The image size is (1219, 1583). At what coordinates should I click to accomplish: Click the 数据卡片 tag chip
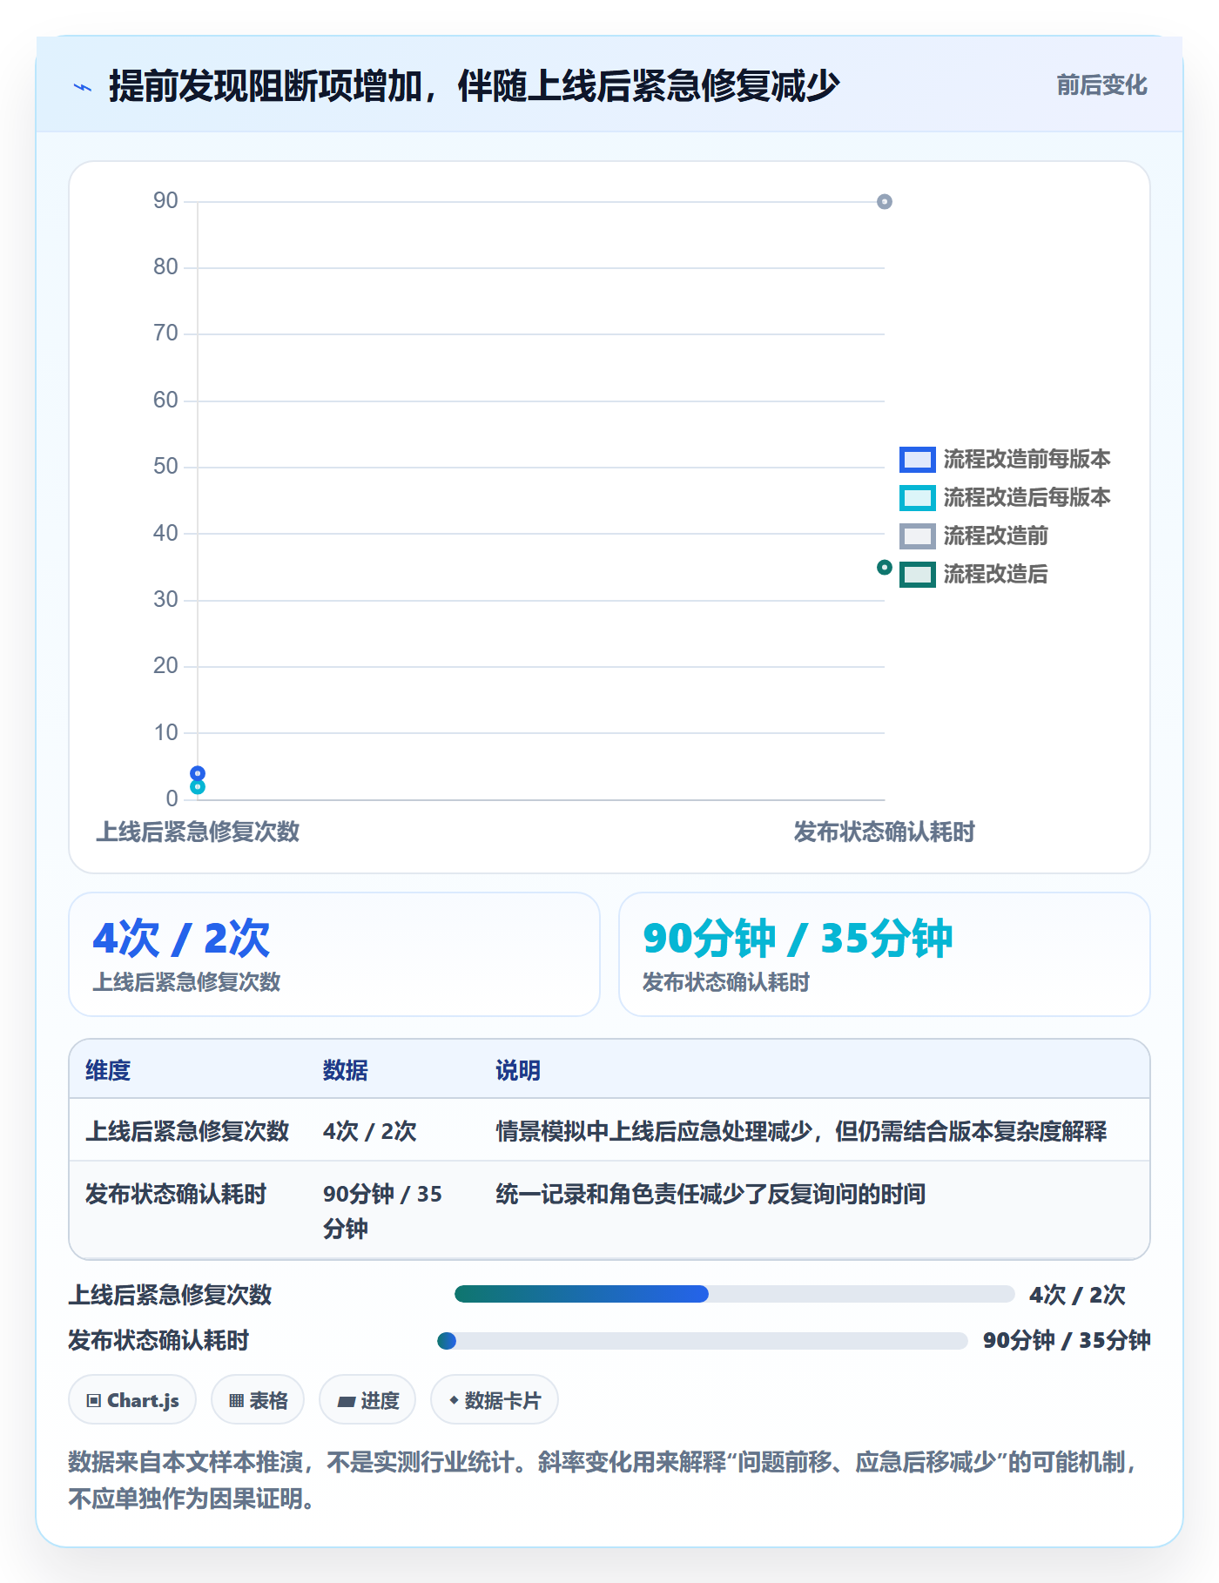[495, 1400]
